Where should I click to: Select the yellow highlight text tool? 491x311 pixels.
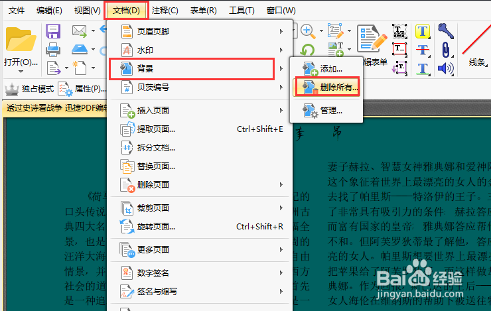pyautogui.click(x=423, y=31)
